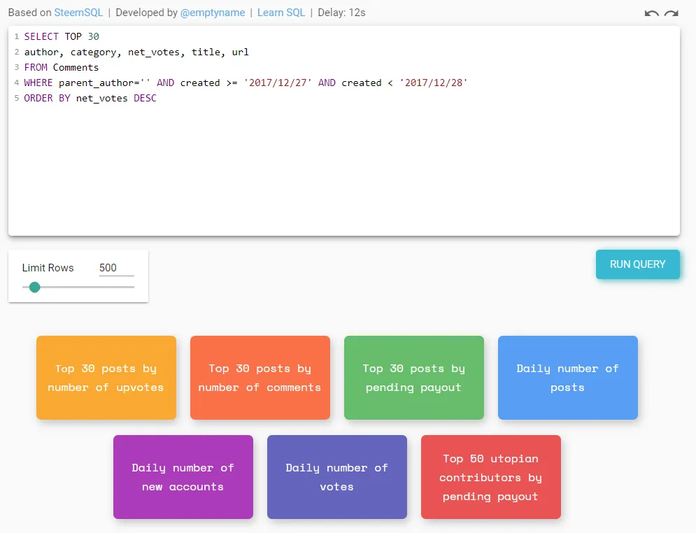Click the column list line starting with author
Screen dimensions: 696x533
pos(136,52)
